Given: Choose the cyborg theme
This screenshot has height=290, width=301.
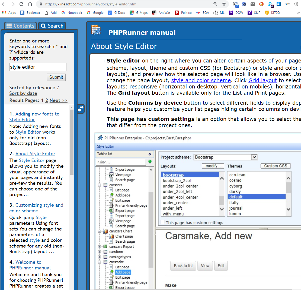Looking at the screenshot, I should pyautogui.click(x=236, y=186).
